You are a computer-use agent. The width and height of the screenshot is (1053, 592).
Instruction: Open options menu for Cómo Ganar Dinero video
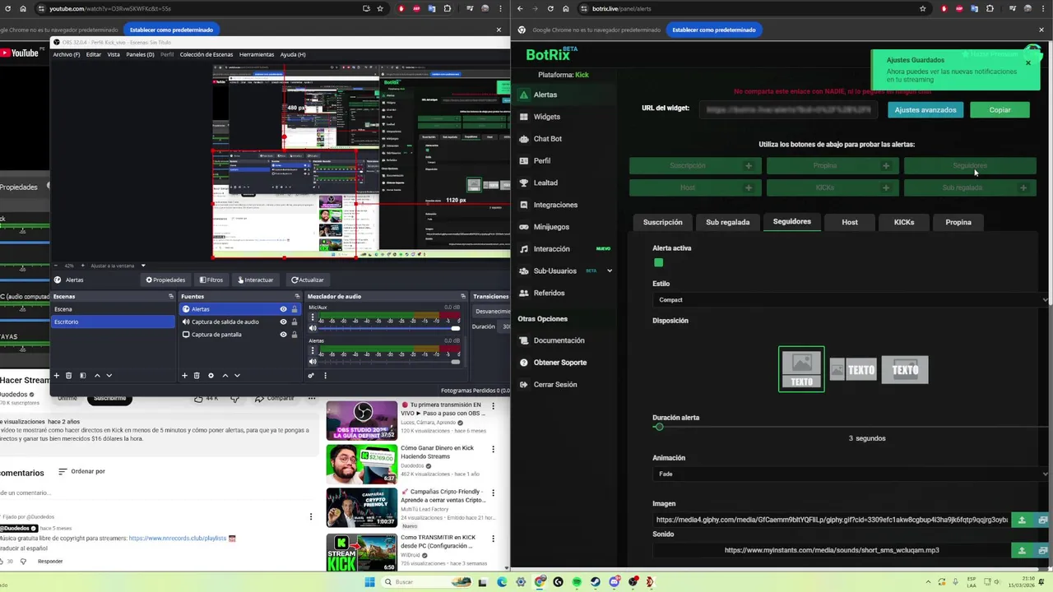click(x=493, y=449)
